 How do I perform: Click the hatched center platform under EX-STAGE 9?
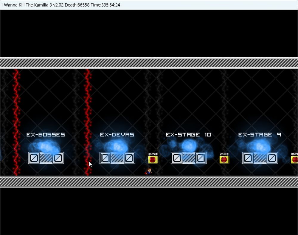[260, 158]
